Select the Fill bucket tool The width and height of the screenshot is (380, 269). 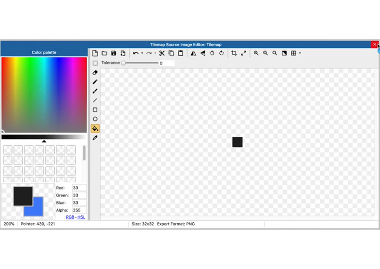tap(95, 128)
